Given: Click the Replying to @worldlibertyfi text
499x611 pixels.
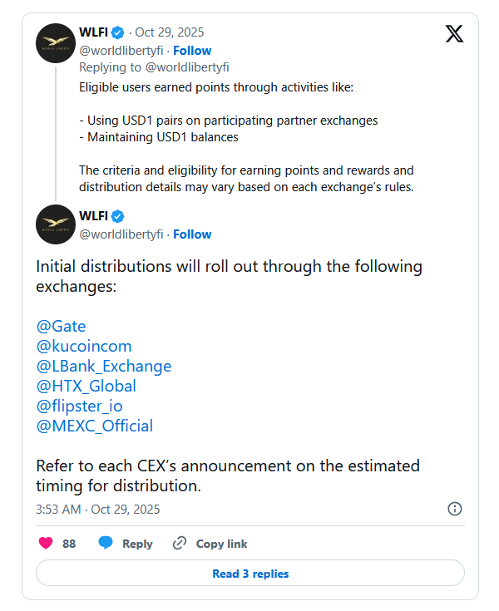Looking at the screenshot, I should (154, 67).
